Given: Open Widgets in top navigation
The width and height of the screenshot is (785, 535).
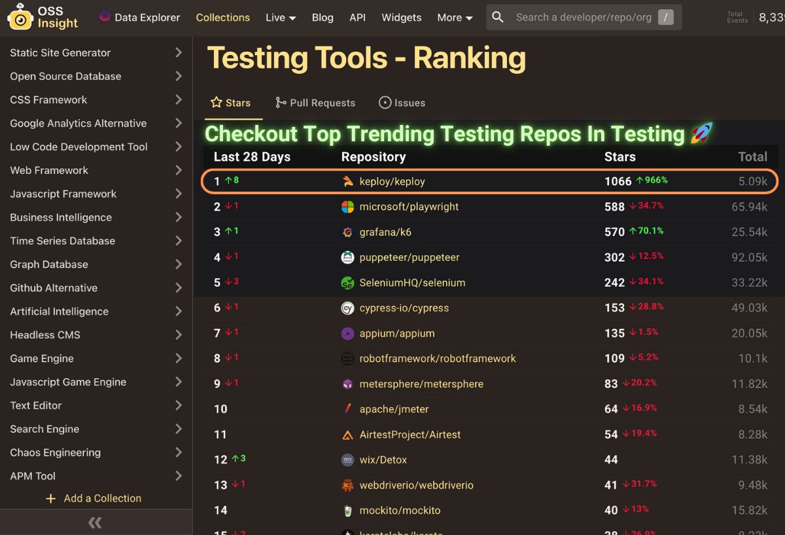Looking at the screenshot, I should pos(402,18).
